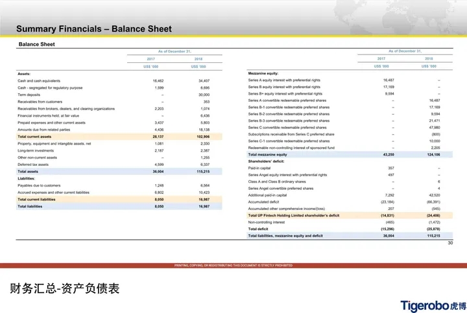The height and width of the screenshot is (313, 467).
Task: Click 'Class A and Class B ordinary shares'
Action: 277,182
